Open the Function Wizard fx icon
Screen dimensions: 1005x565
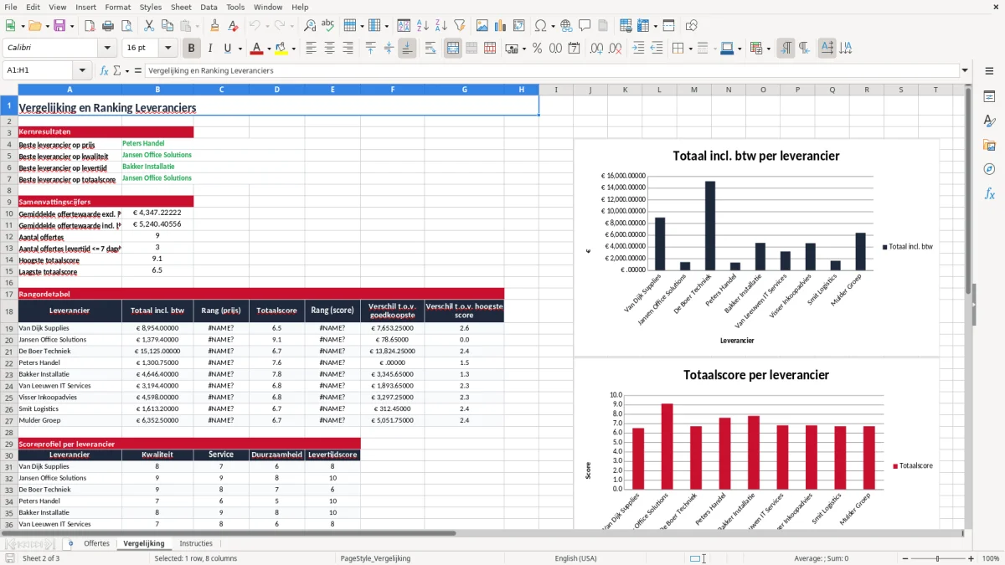[x=104, y=71]
